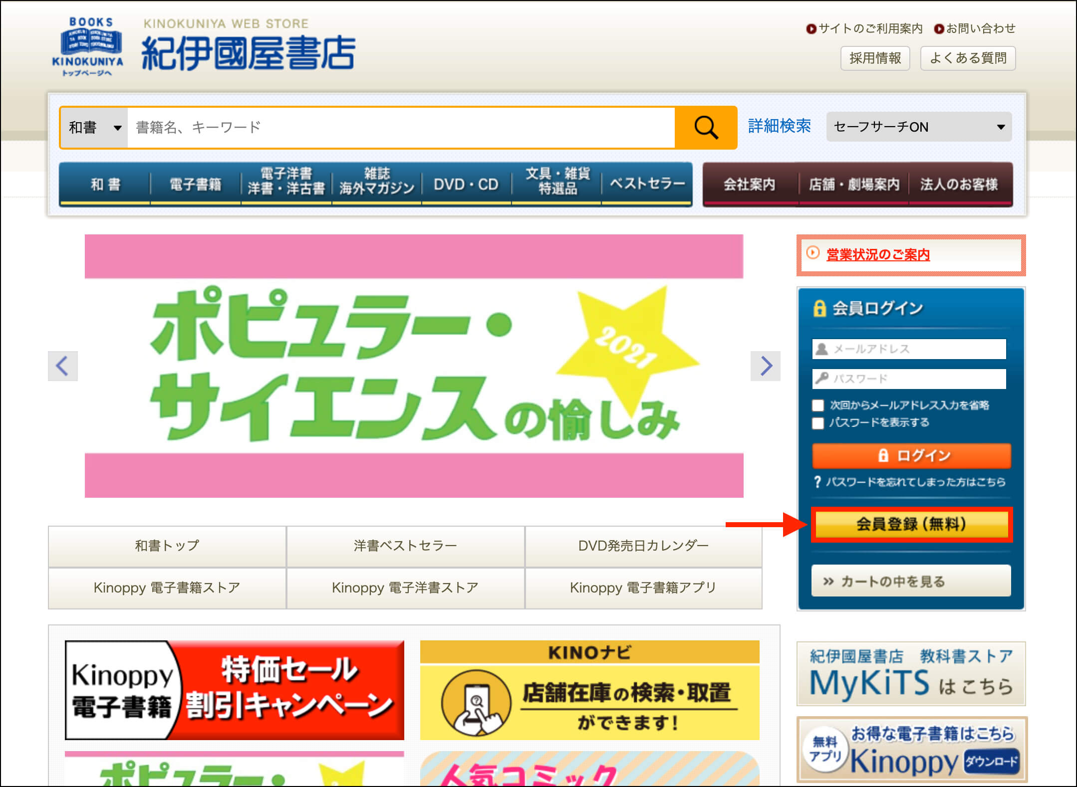1077x787 pixels.
Task: Check パスワードを表示する box
Action: [x=818, y=423]
